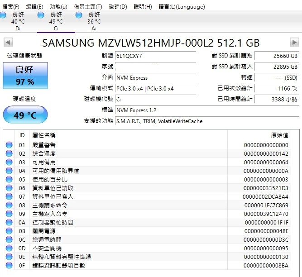302x277 pixels.
Task: Select raw value 0000000001F1F
Action: pyautogui.click(x=267, y=223)
